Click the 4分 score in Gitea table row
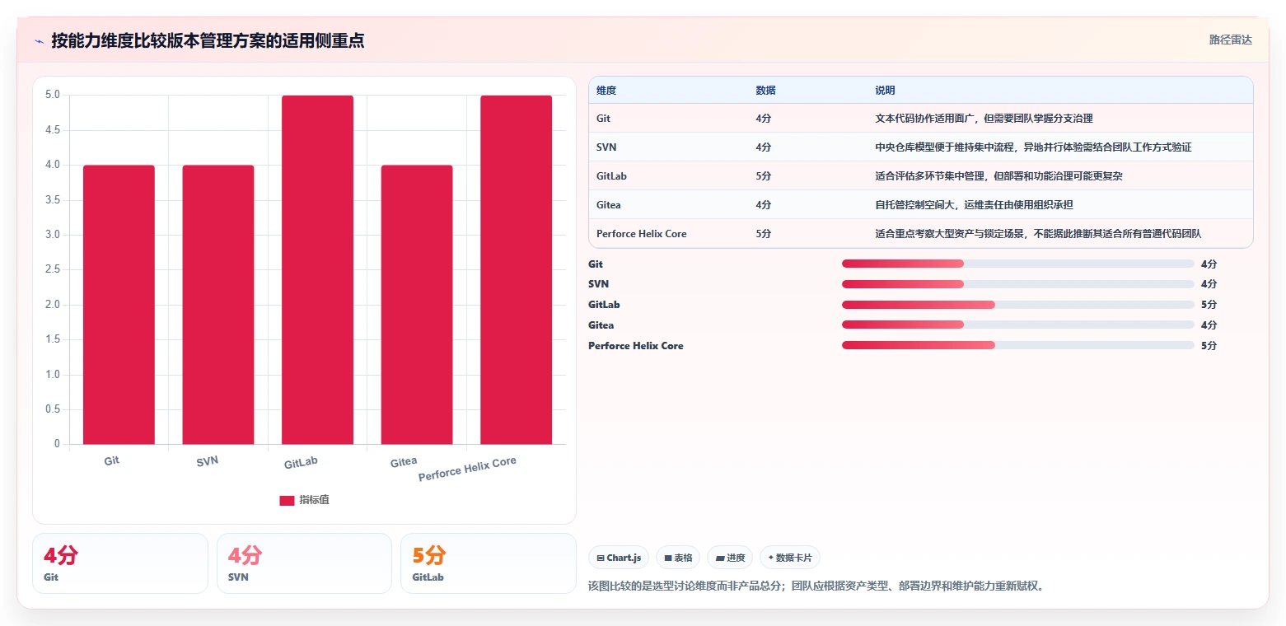 pyautogui.click(x=764, y=205)
